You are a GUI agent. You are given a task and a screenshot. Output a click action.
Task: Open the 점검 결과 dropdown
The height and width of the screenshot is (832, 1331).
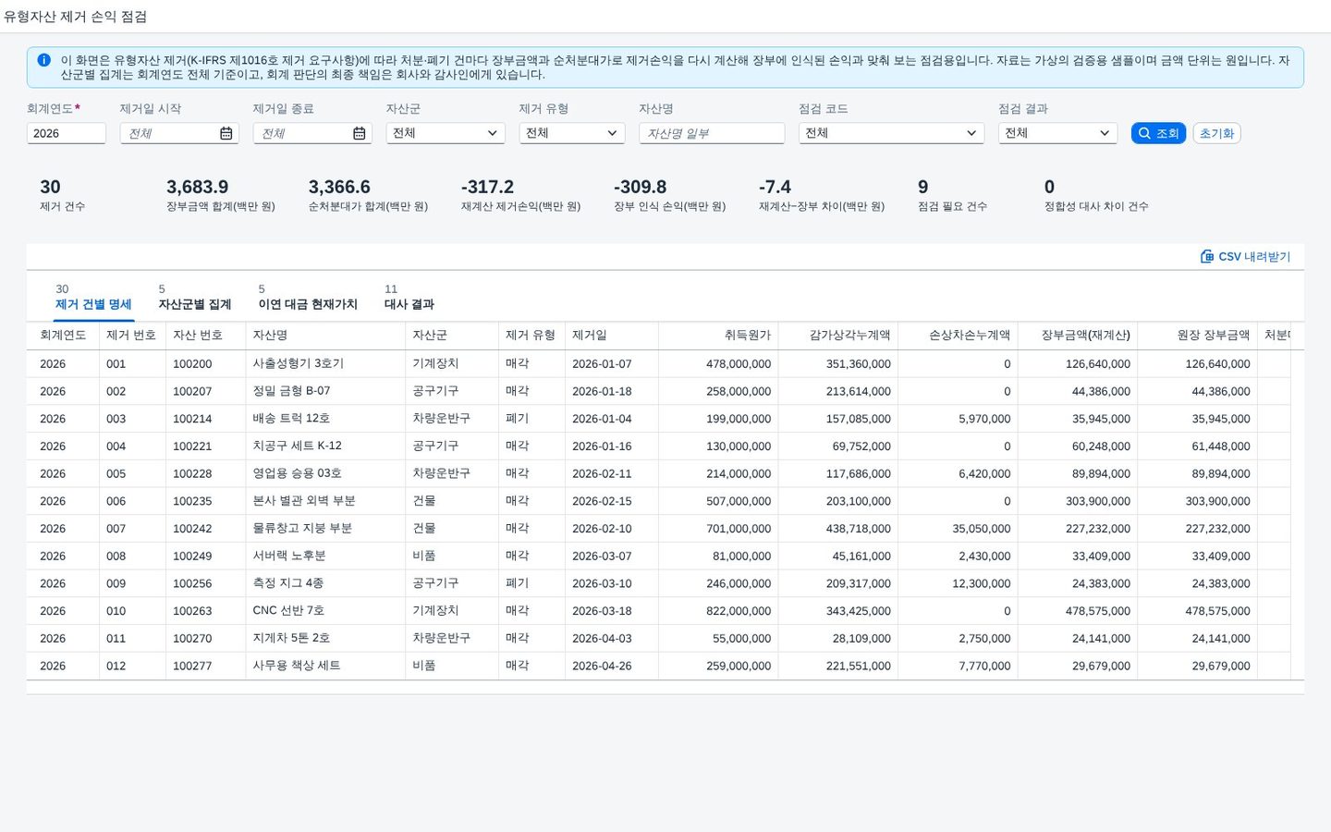[x=1057, y=133]
